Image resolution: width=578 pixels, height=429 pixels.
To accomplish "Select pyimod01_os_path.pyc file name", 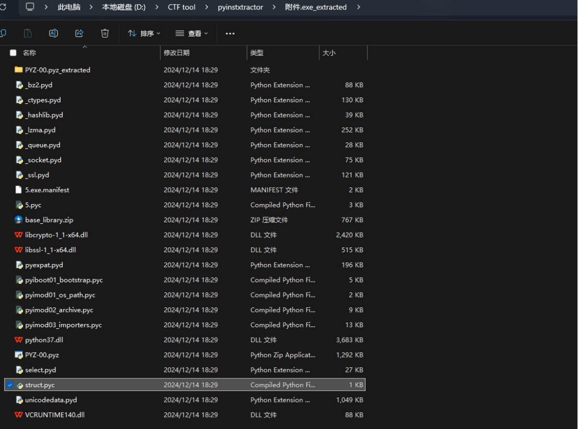I will [x=61, y=295].
